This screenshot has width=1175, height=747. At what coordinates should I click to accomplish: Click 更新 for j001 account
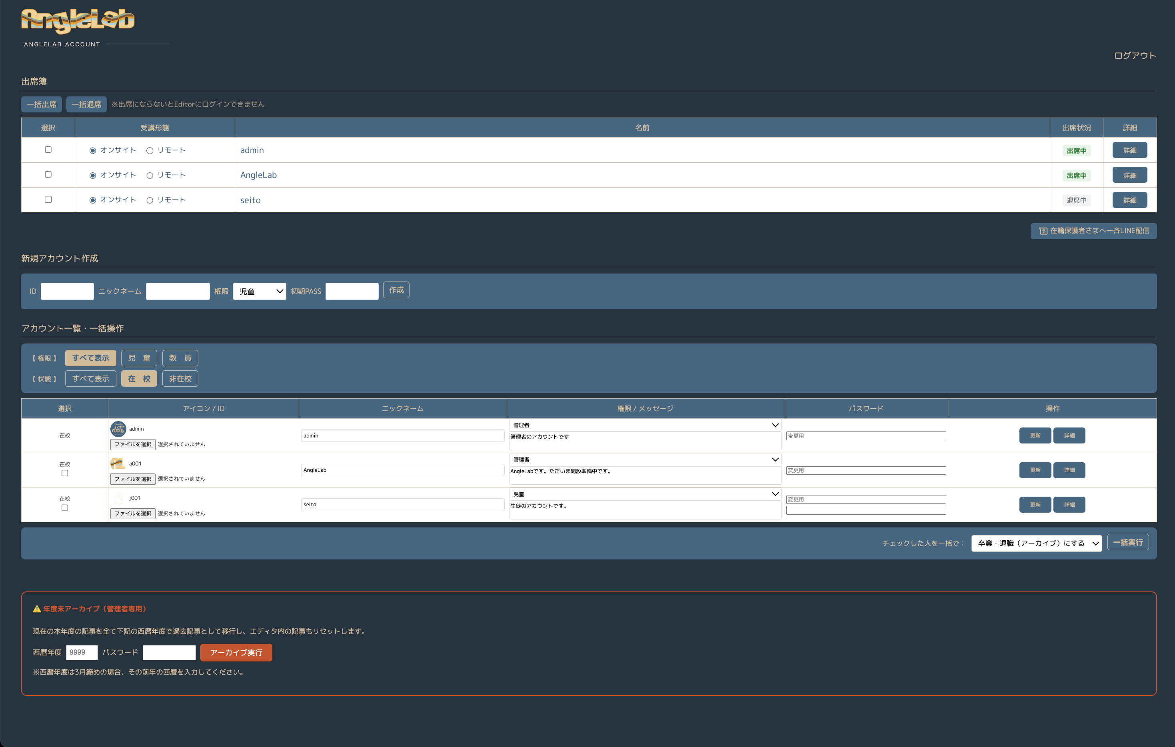coord(1035,505)
